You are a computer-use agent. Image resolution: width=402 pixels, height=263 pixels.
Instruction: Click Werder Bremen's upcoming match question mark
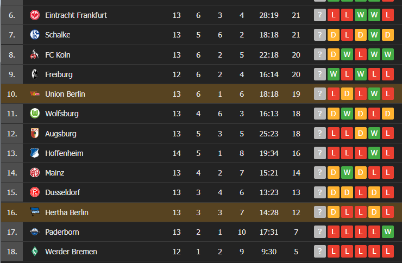320,252
